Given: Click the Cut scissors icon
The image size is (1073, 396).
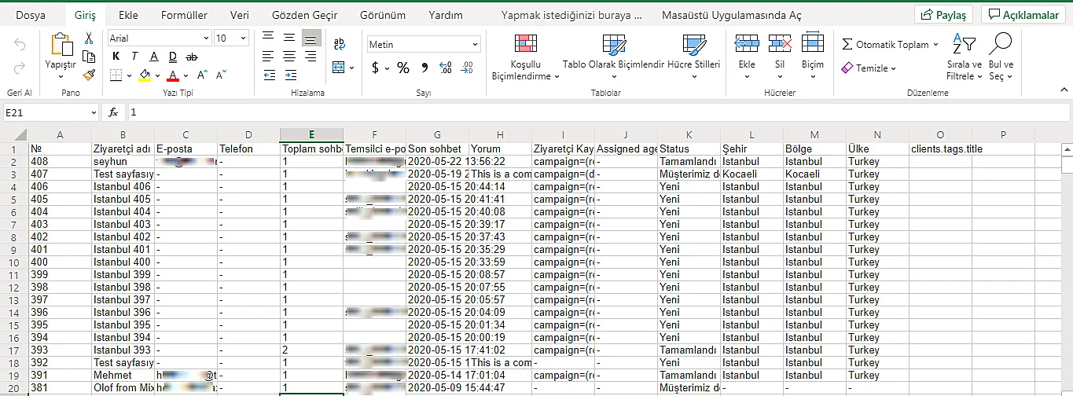Looking at the screenshot, I should (x=89, y=38).
